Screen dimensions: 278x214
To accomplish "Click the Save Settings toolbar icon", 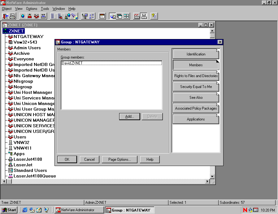I will click(x=112, y=16).
